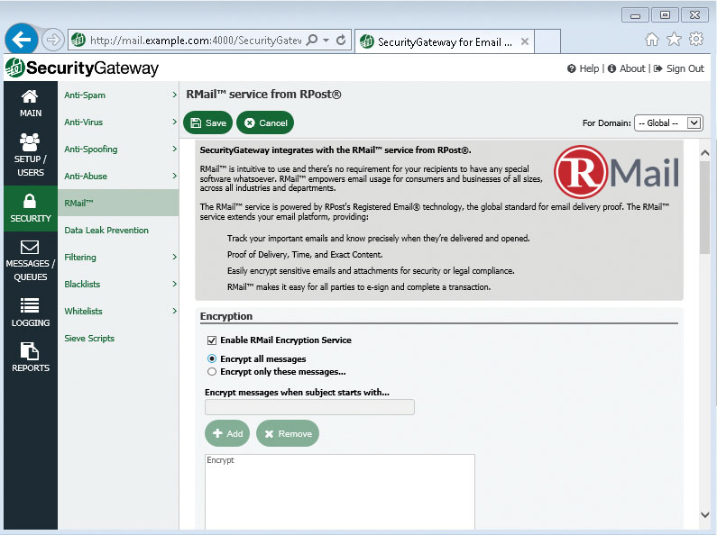Open the Logging list icon

(30, 305)
